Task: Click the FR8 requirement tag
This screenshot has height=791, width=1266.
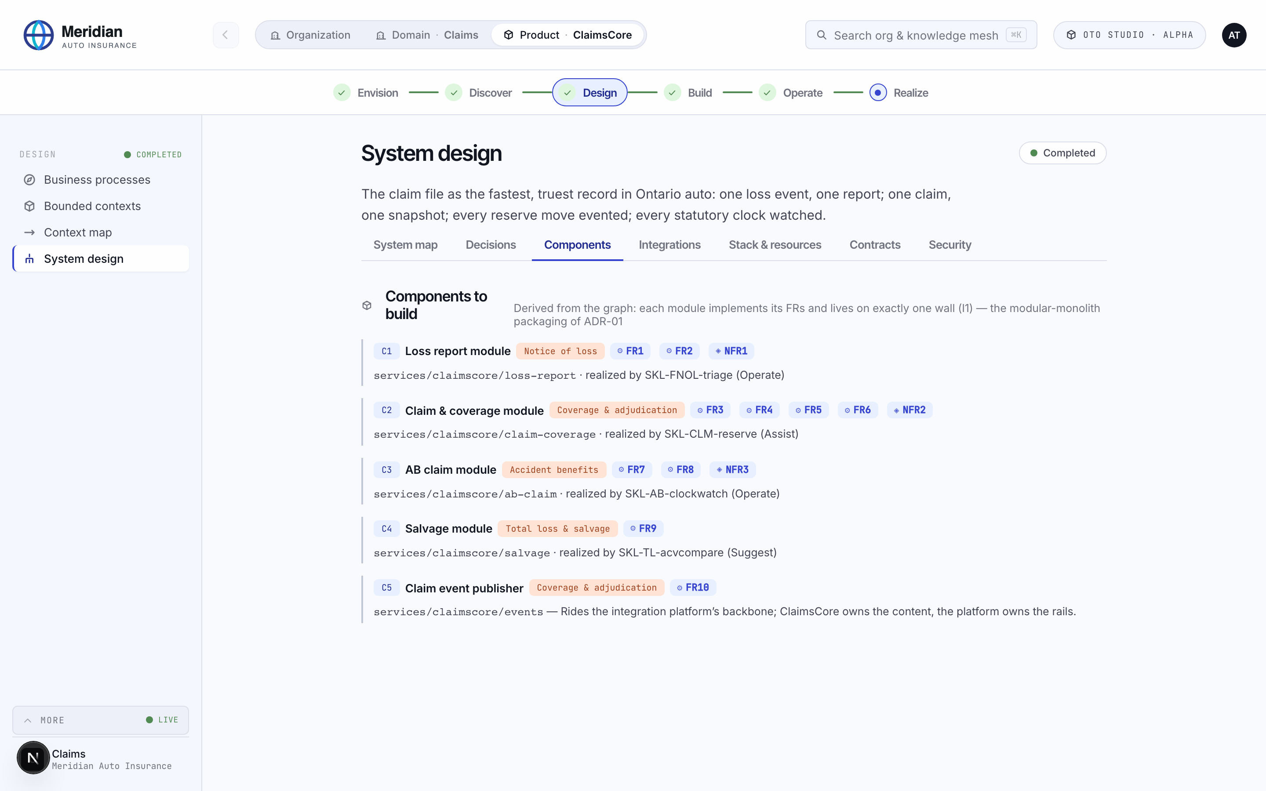Action: click(680, 470)
